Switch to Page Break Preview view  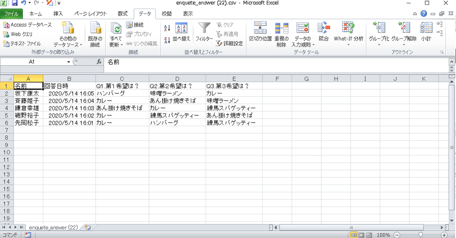tap(368, 235)
